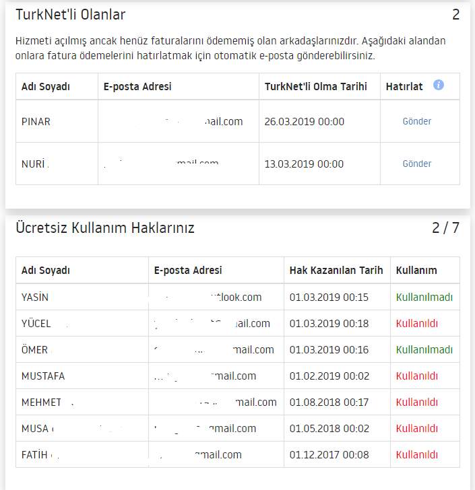The height and width of the screenshot is (490, 475).
Task: Click the Ücretsiz Kullanım Haklarınız heading
Action: [x=105, y=228]
